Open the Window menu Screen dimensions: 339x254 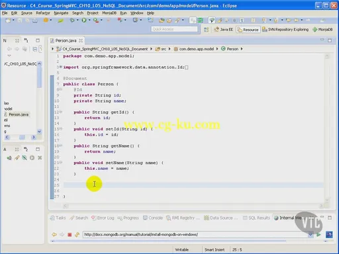tap(136, 13)
